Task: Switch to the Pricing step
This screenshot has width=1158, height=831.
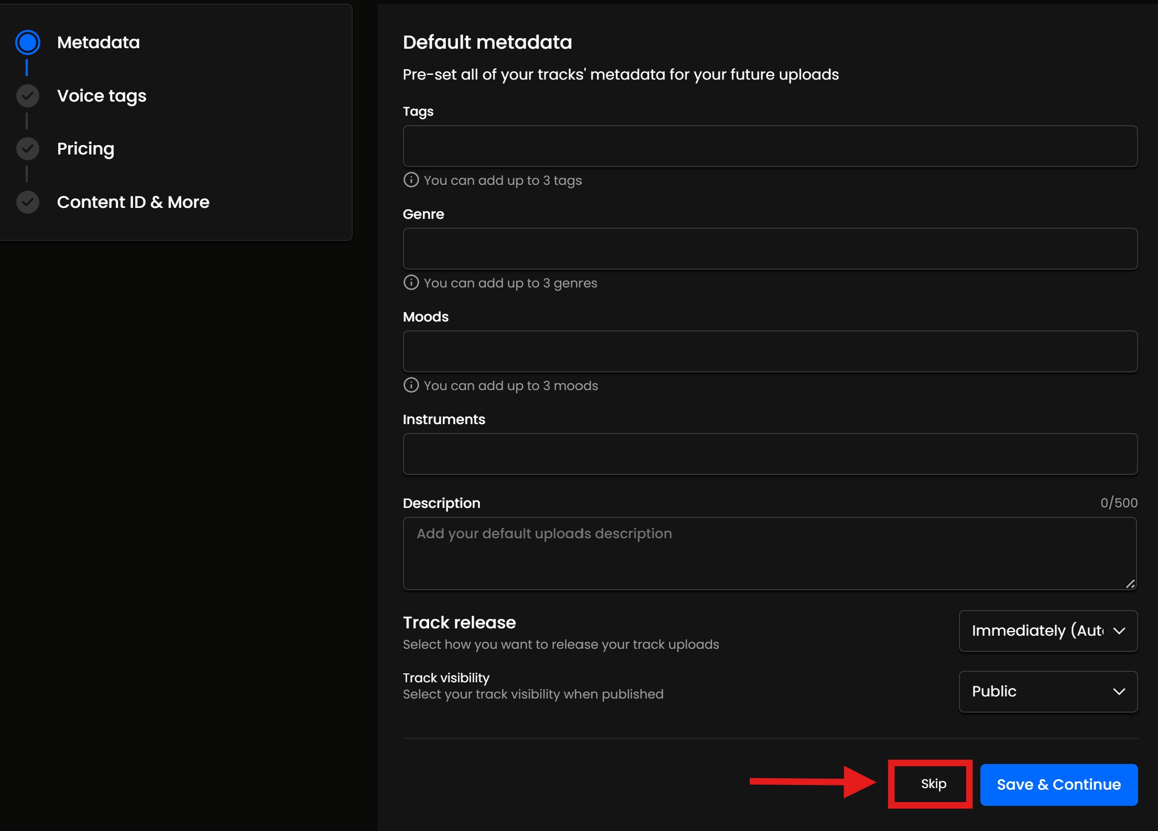Action: pos(85,149)
